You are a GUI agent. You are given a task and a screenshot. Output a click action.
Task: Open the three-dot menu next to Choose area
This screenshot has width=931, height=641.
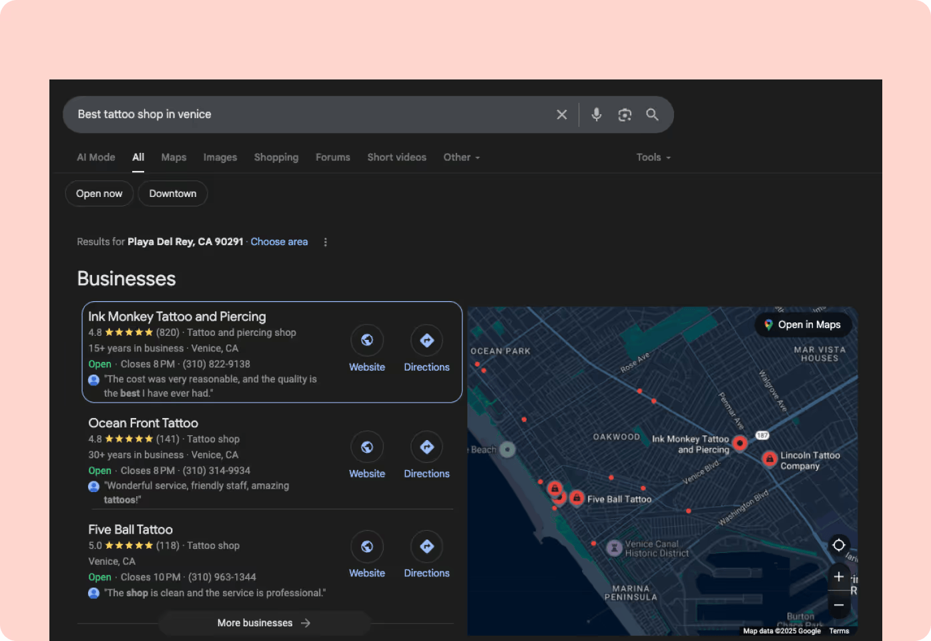point(325,242)
